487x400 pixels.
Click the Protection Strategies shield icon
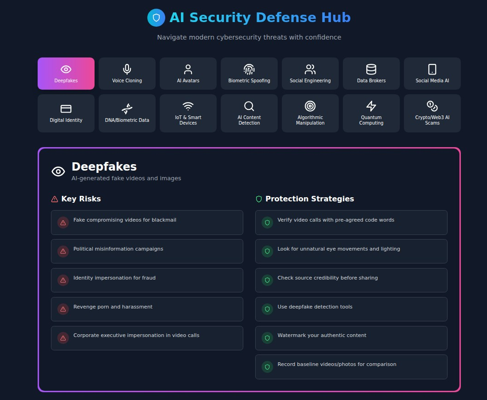(x=258, y=199)
